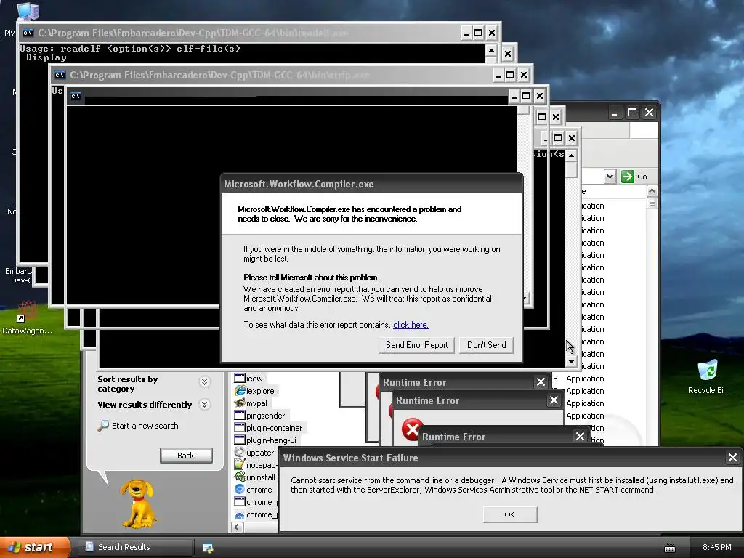
Task: Confirm OK on Windows Service Start Failure
Action: 509,514
